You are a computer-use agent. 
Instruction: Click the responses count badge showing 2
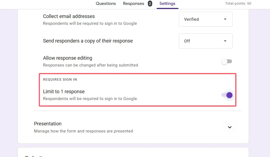[150, 4]
